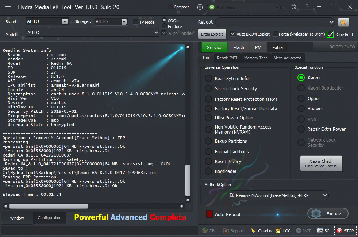Switch to the Configuration tab
Screen dimensions: 358x237
pyautogui.click(x=50, y=218)
